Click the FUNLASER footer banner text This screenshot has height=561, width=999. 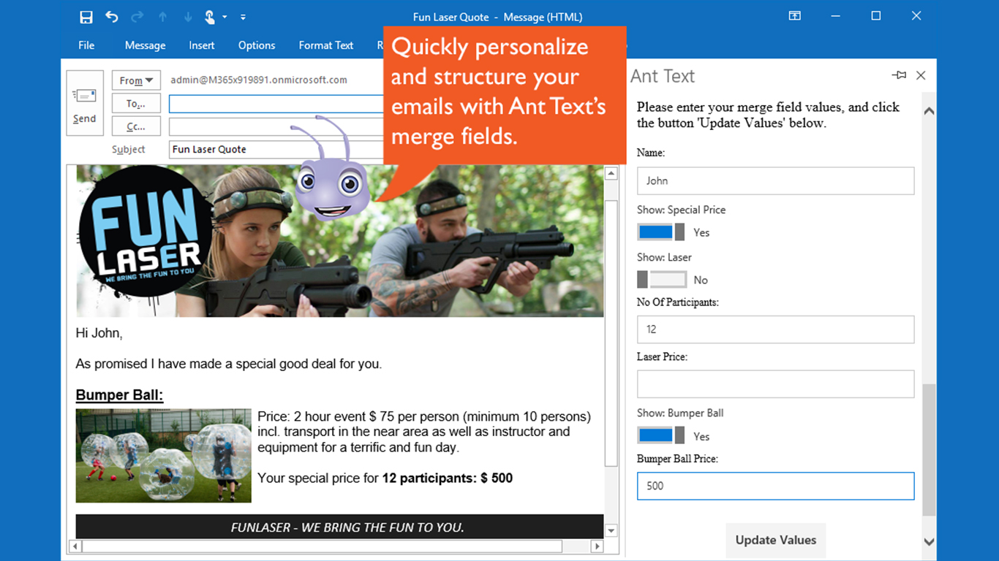pyautogui.click(x=347, y=527)
